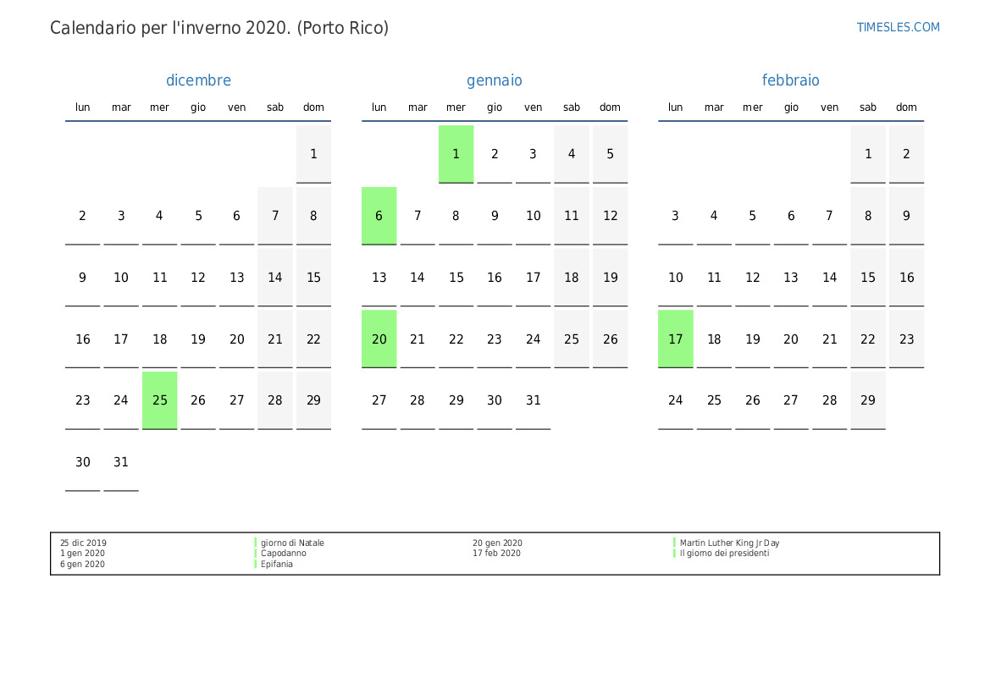Viewport: 990px width, 700px height.
Task: Select January 26 Sunday cell
Action: tap(610, 339)
